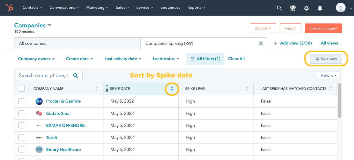Image resolution: width=354 pixels, height=160 pixels.
Task: Click the search icon in table search box
Action: point(75,75)
